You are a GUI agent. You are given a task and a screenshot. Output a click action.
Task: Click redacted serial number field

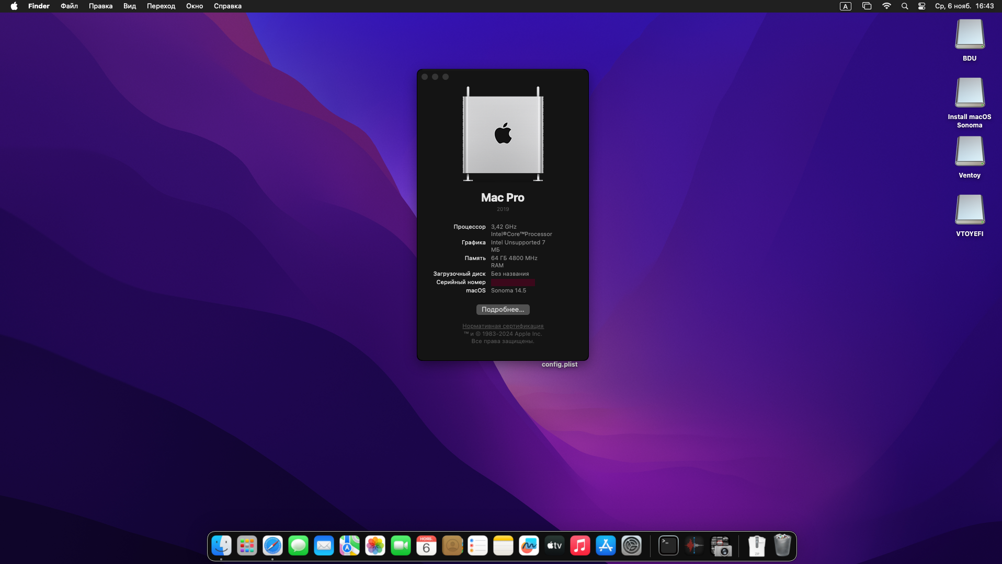(513, 283)
